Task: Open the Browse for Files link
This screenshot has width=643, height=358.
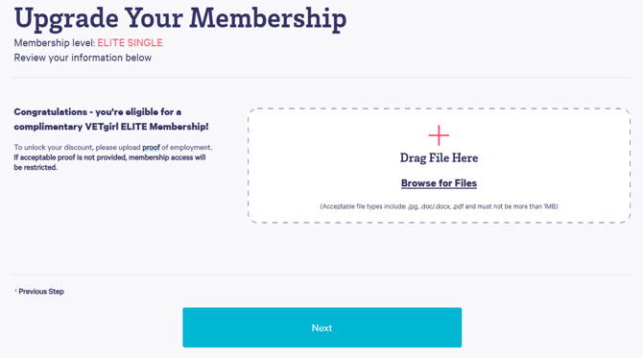Action: click(x=439, y=183)
